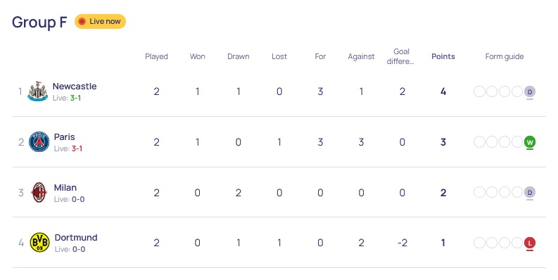Click Paris's green W form badge

tap(530, 142)
